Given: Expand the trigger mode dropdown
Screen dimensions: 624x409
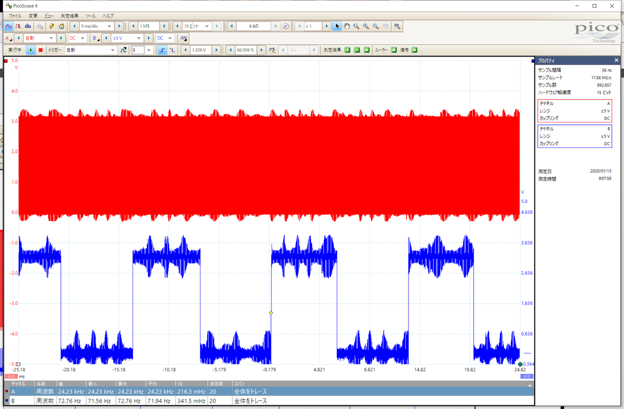Looking at the screenshot, I should coord(113,50).
